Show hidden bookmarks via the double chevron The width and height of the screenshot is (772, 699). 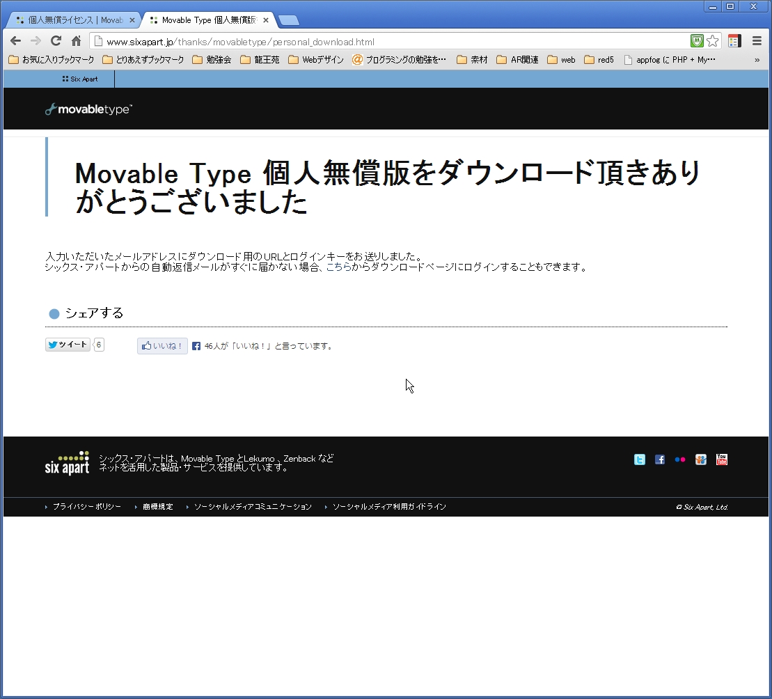757,60
